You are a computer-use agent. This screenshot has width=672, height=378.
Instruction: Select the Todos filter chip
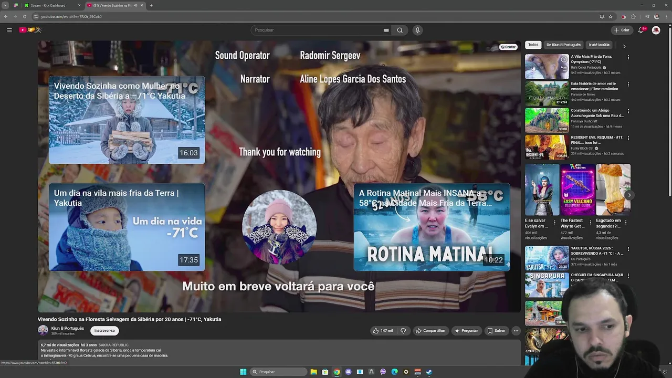[533, 45]
